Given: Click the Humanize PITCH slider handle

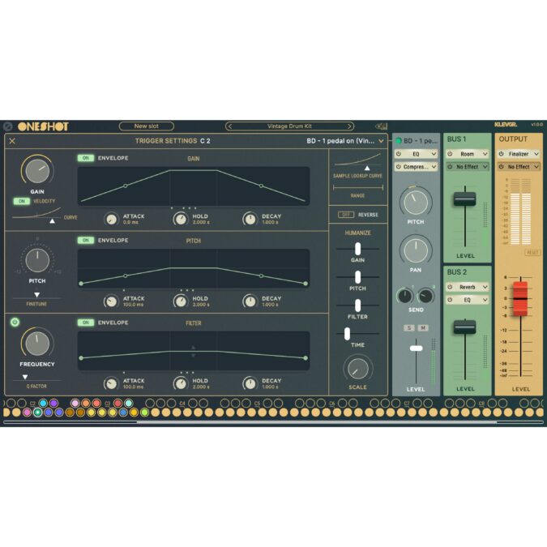Looking at the screenshot, I should (357, 277).
